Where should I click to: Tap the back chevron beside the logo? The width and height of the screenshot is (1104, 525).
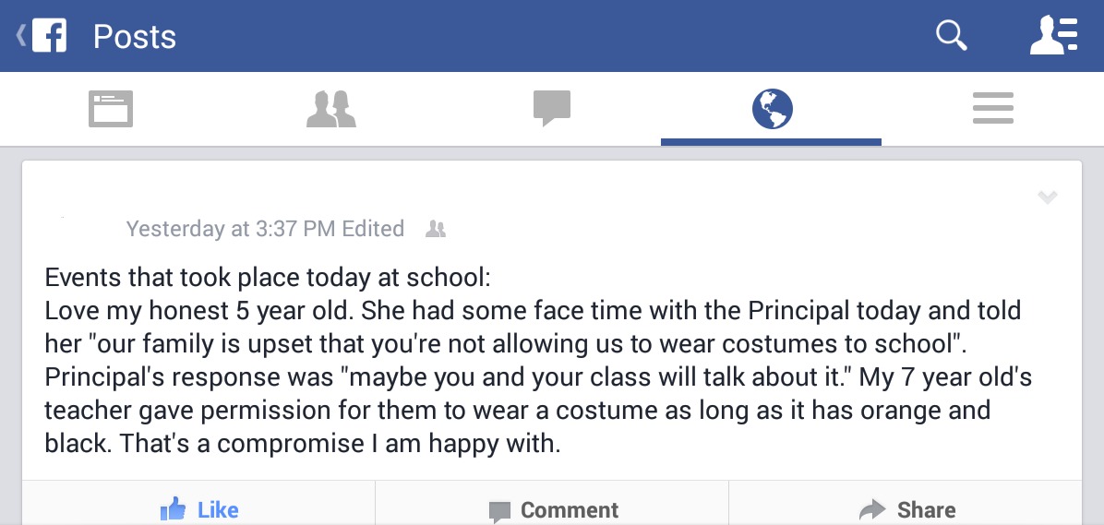tap(19, 36)
